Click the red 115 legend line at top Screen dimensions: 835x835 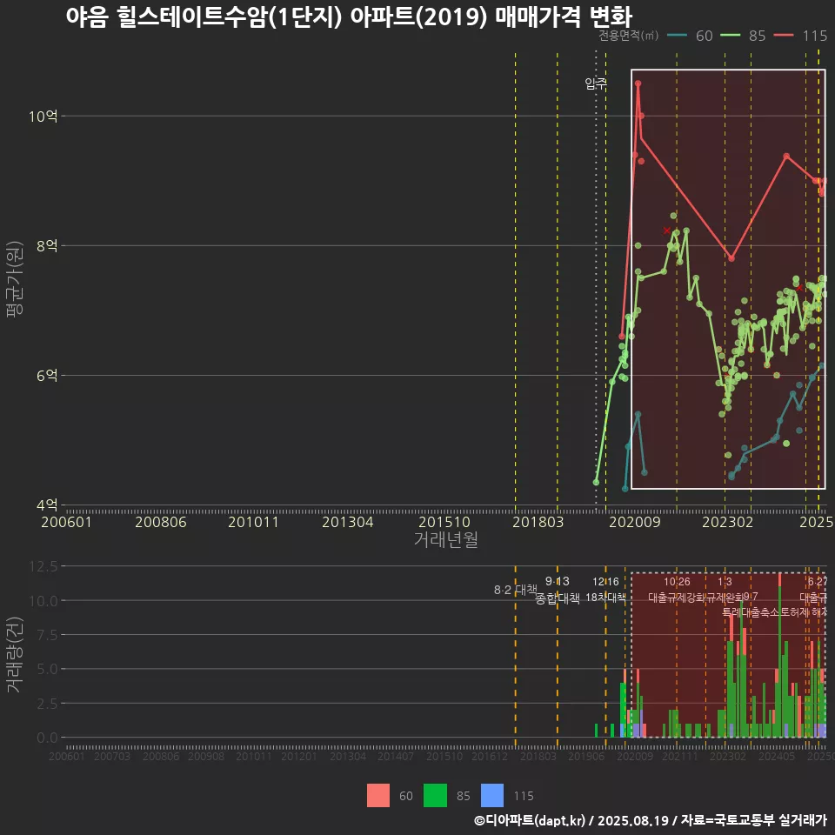click(x=784, y=36)
